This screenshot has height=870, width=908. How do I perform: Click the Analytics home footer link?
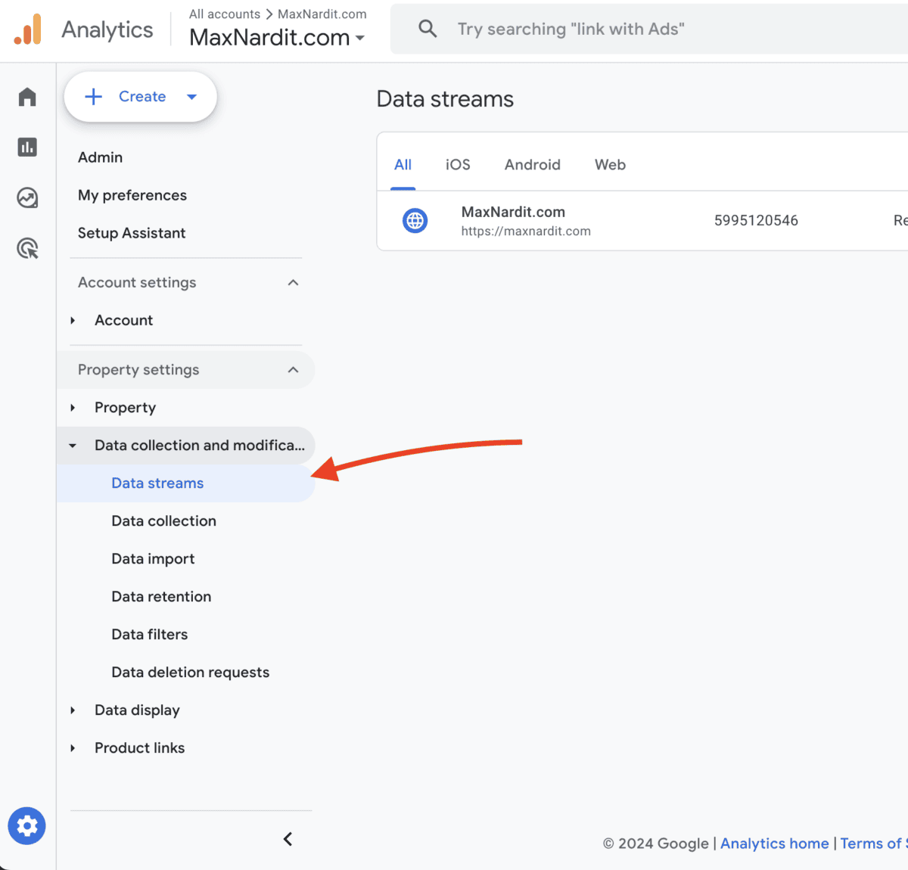[774, 844]
